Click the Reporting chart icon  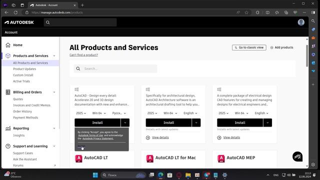[x=8, y=128]
